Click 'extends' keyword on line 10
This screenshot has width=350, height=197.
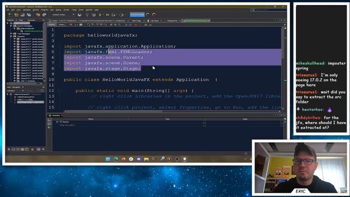(x=163, y=79)
